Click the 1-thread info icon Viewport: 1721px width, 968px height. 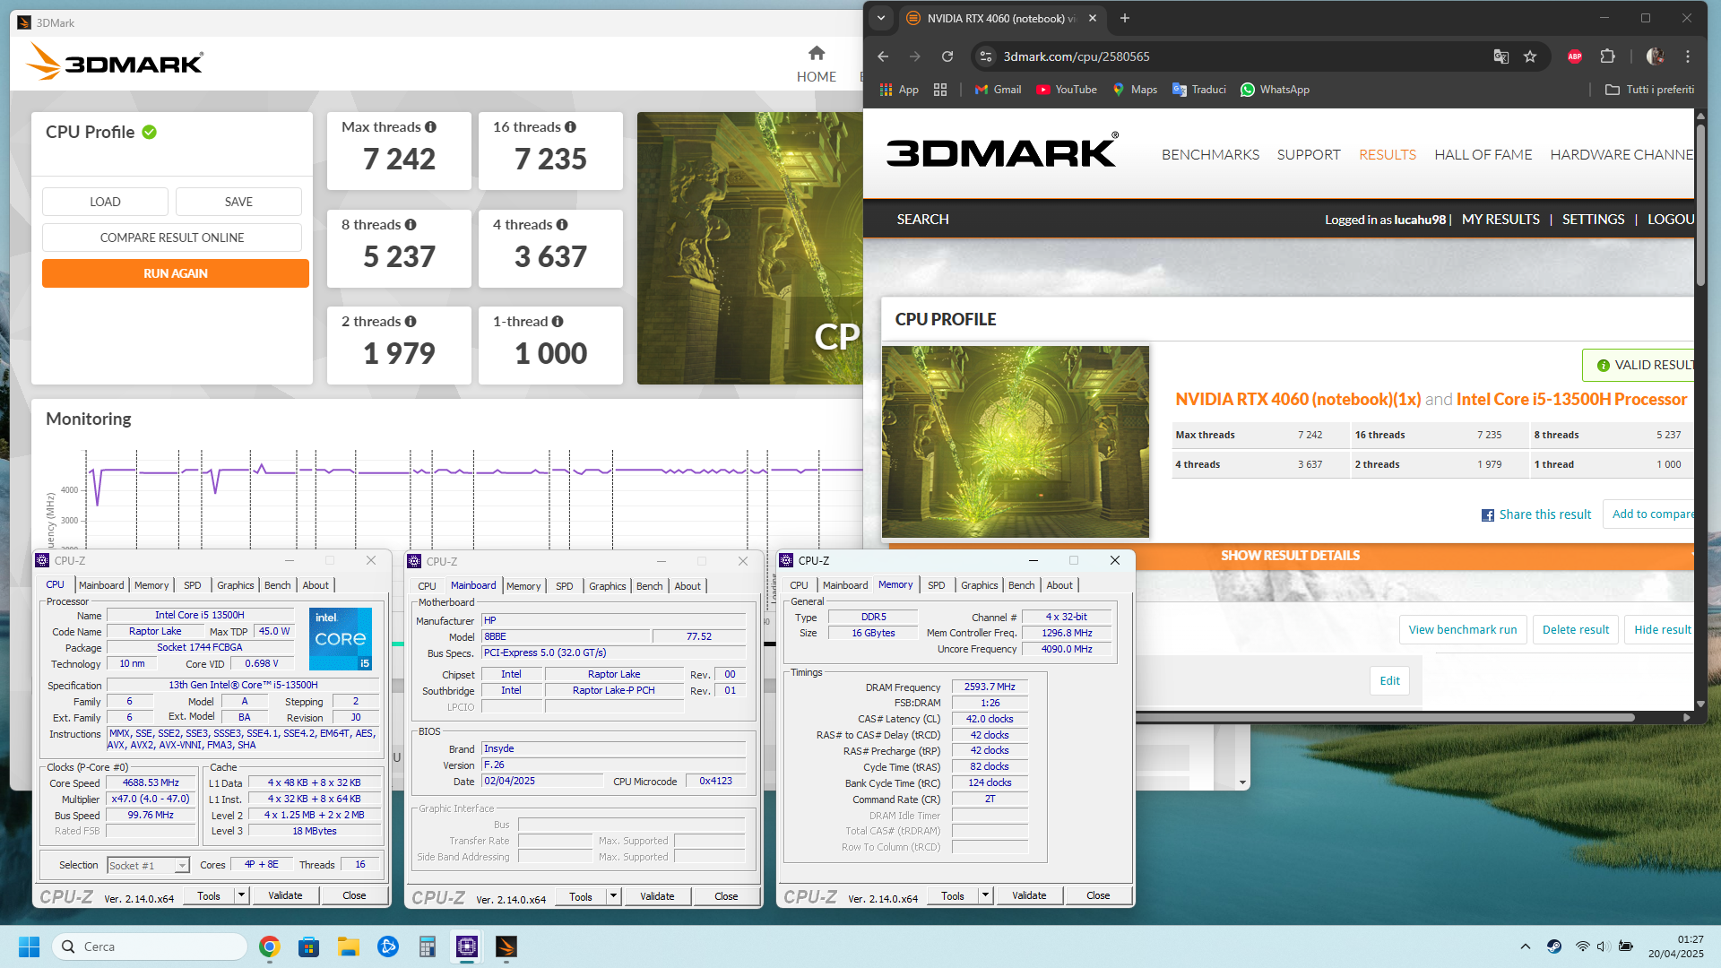(x=558, y=322)
